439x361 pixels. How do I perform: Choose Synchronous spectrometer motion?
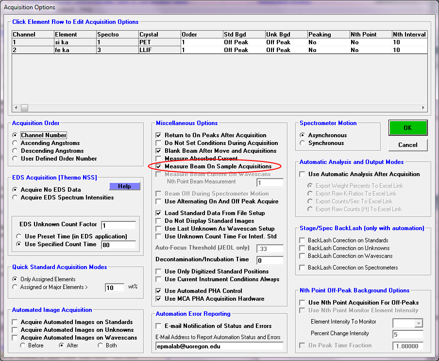pyautogui.click(x=303, y=143)
